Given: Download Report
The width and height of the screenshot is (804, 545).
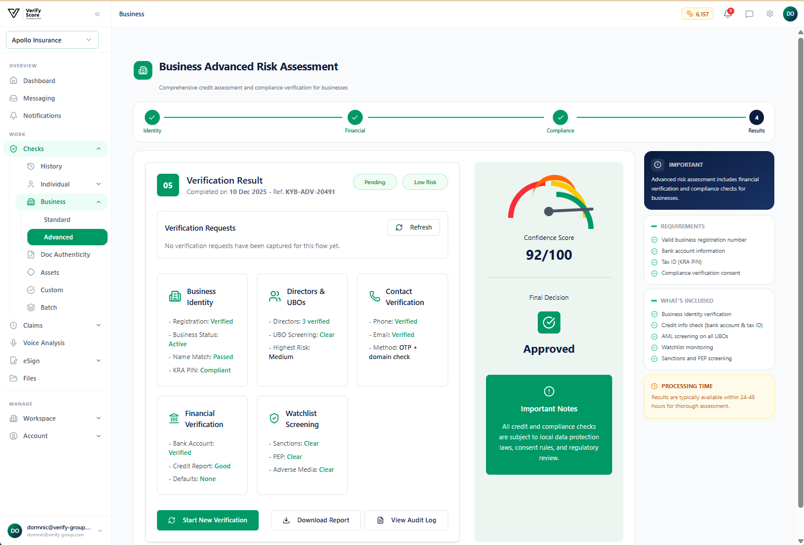Looking at the screenshot, I should click(x=316, y=520).
